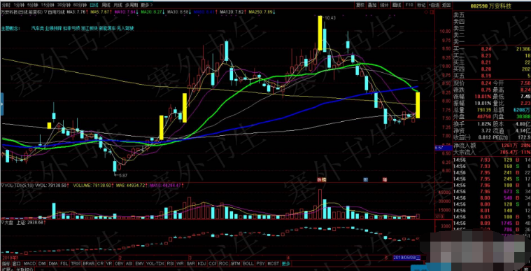The image size is (531, 271).
Task: Click the 汽车类 concept tag
Action: 37,29
